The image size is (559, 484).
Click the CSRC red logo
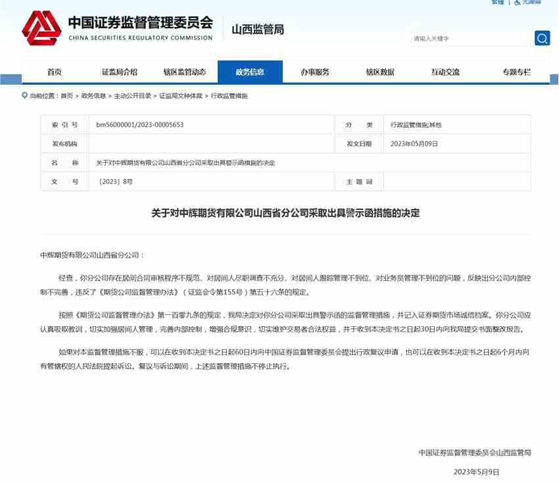click(41, 28)
